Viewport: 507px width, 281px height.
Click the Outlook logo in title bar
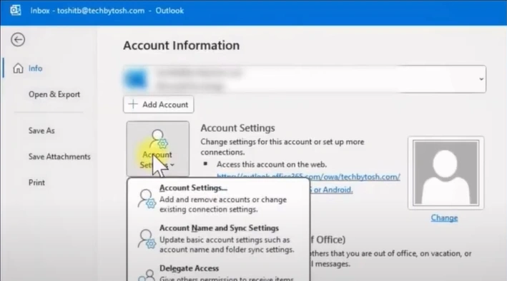[15, 10]
